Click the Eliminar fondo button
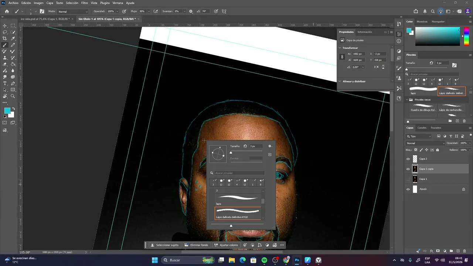Image resolution: width=473 pixels, height=266 pixels. pyautogui.click(x=196, y=245)
